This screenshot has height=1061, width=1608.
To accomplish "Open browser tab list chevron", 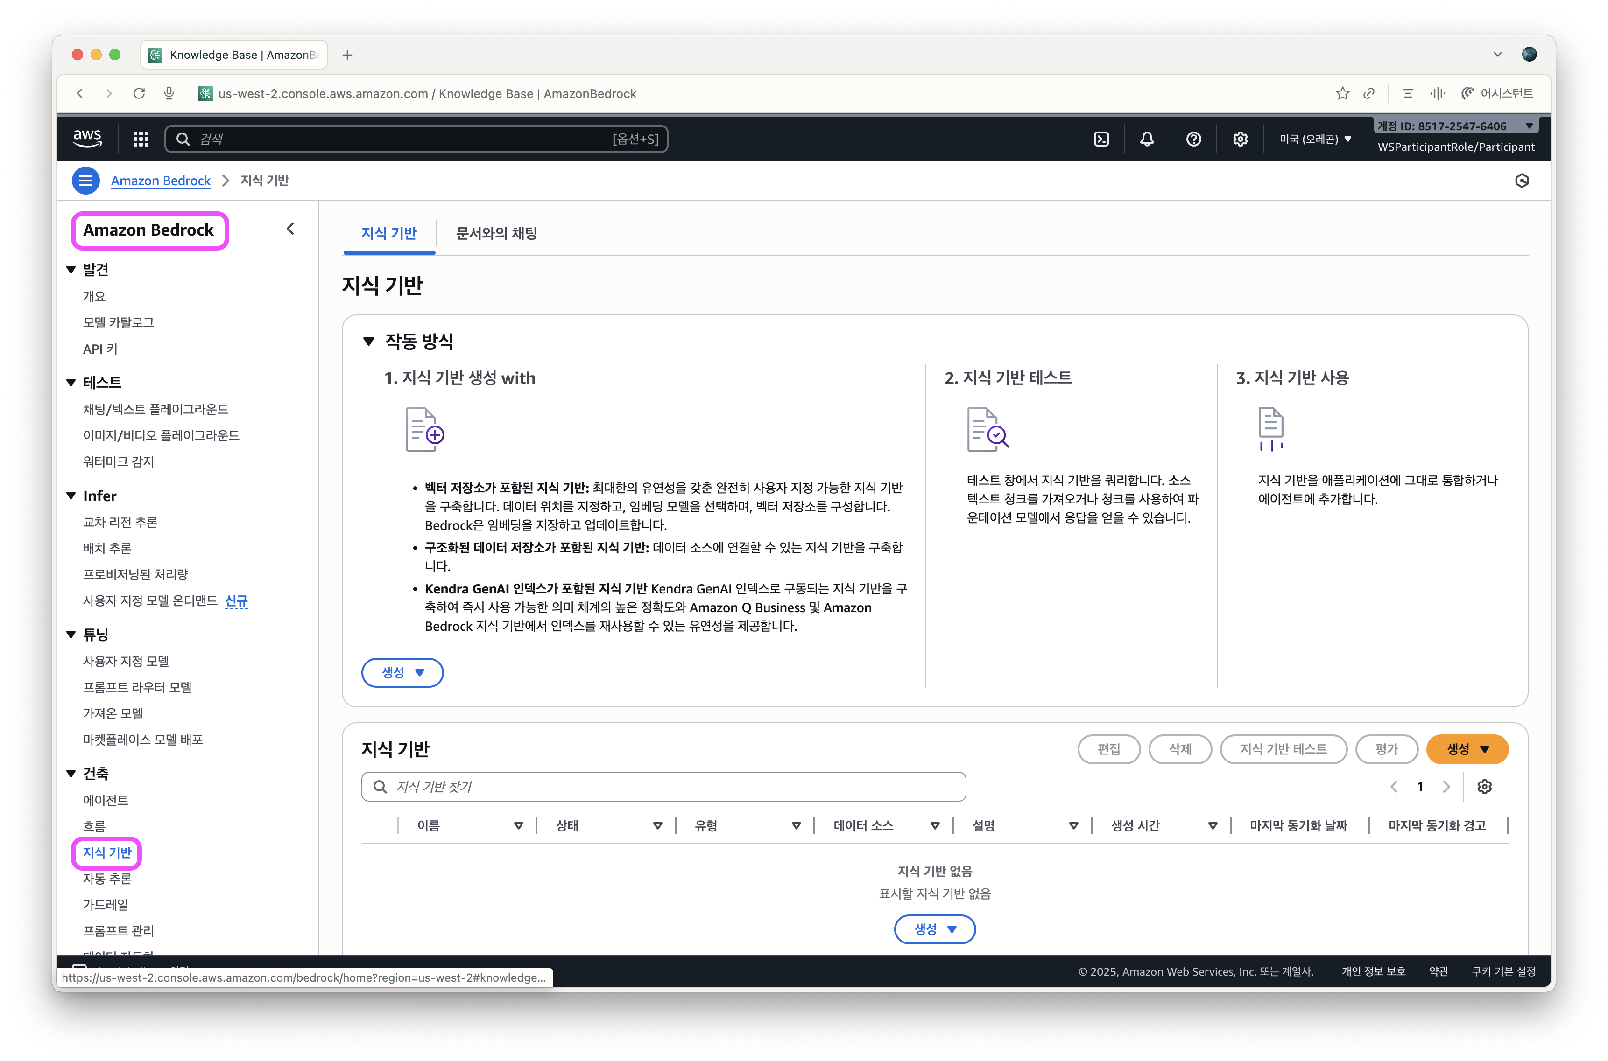I will 1497,54.
